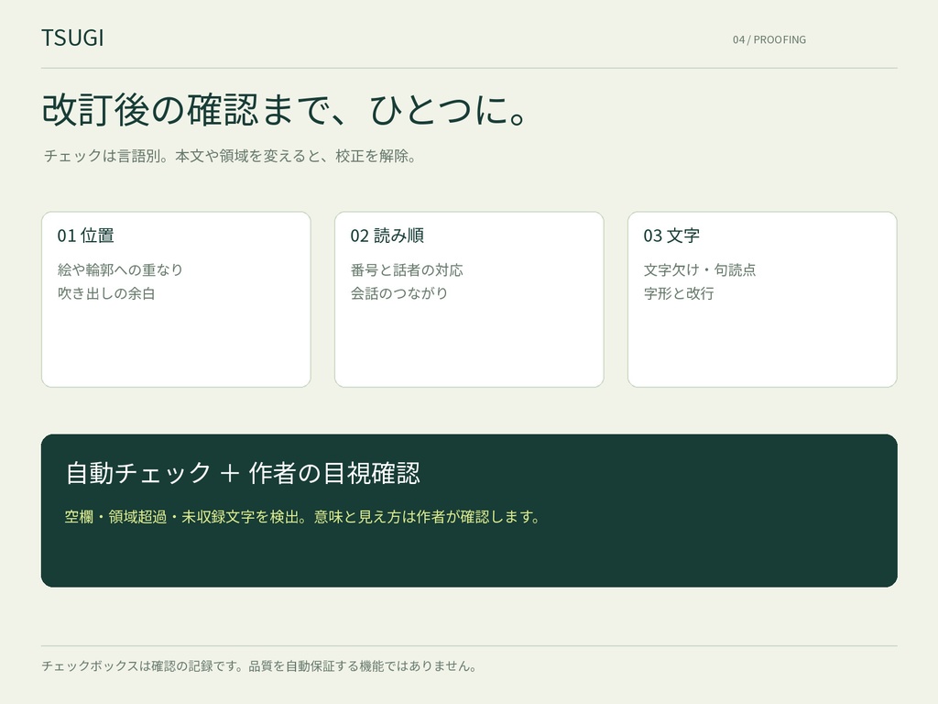Click the footer note "チェックボックスは確認の記録です。品質を自動保証する機能ではありません。"
The image size is (938, 704).
coord(259,665)
